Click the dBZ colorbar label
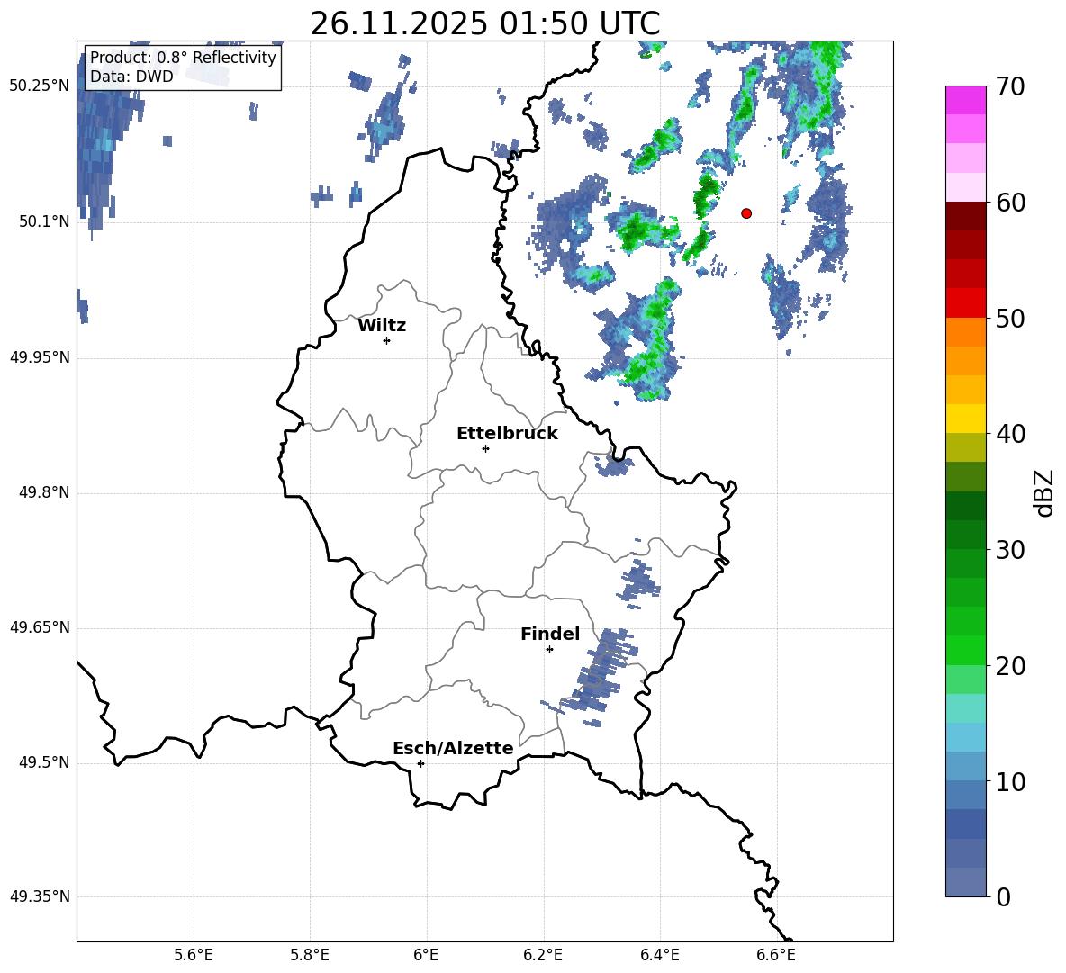Viewport: 1066px width, 973px height. tap(1043, 492)
